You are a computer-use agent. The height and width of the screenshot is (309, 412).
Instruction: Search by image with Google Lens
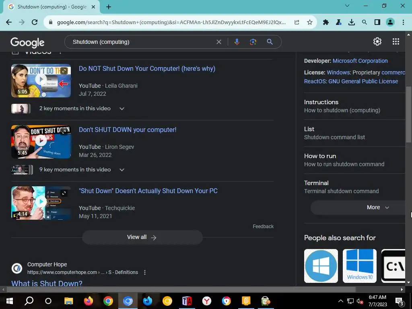[253, 42]
